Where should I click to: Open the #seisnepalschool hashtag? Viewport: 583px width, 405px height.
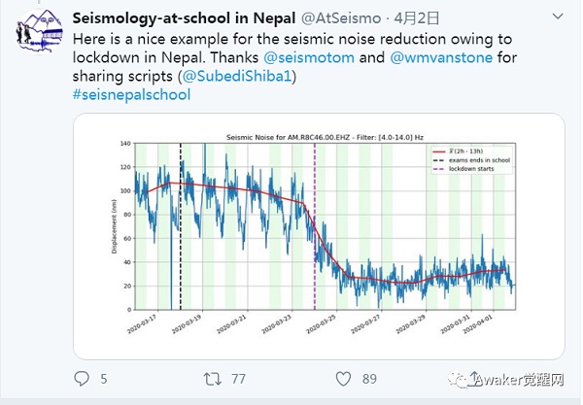(131, 94)
